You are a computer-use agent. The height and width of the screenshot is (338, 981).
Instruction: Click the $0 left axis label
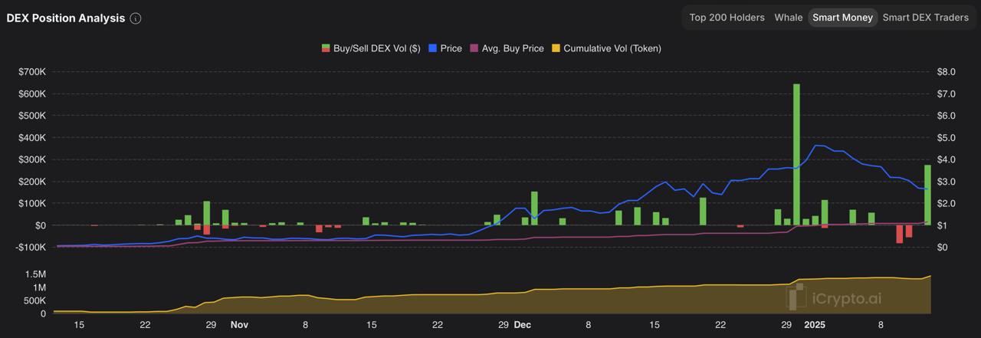(x=39, y=225)
